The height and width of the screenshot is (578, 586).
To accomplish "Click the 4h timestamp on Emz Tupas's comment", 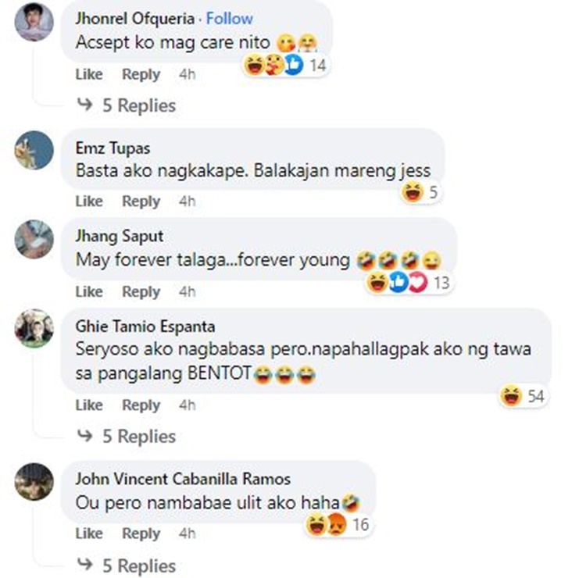I will click(x=188, y=202).
